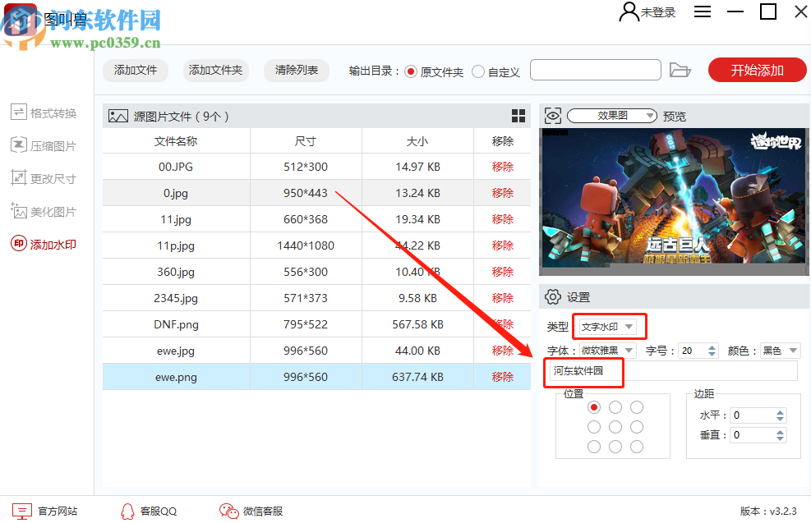Open the official website monitor icon
Image resolution: width=811 pixels, height=523 pixels.
tap(22, 512)
